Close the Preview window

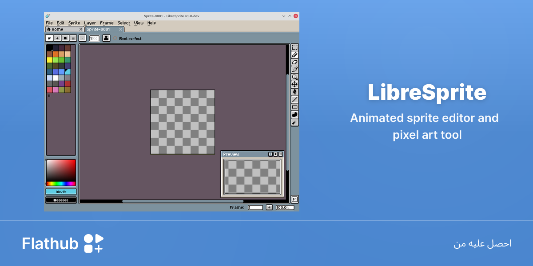[x=280, y=154]
